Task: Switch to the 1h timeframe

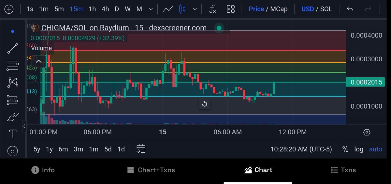Action: coord(93,9)
